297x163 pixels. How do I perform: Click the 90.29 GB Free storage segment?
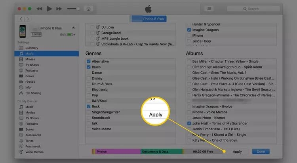(204, 152)
